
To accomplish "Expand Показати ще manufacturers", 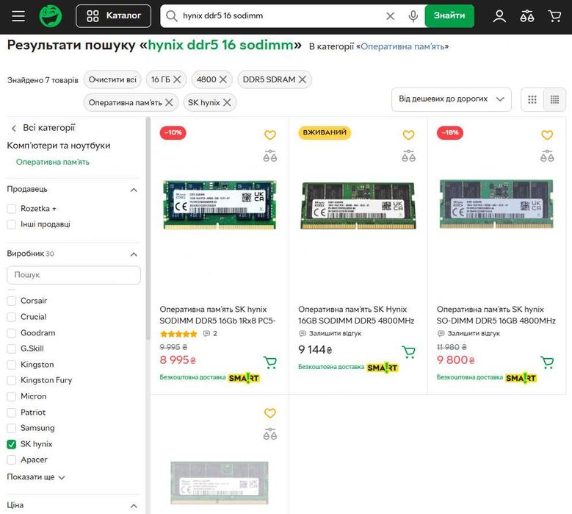I will pos(36,476).
